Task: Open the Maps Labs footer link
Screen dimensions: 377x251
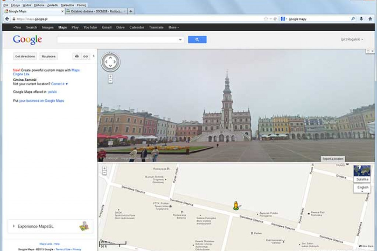Action: pos(46,244)
